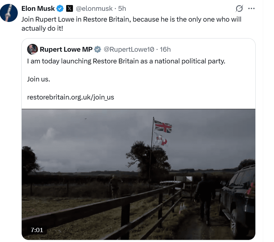
Task: Click the @RupertLowe10 handle
Action: click(x=129, y=49)
